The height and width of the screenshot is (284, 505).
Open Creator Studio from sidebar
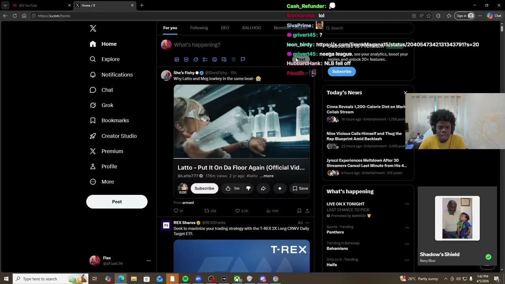click(113, 136)
